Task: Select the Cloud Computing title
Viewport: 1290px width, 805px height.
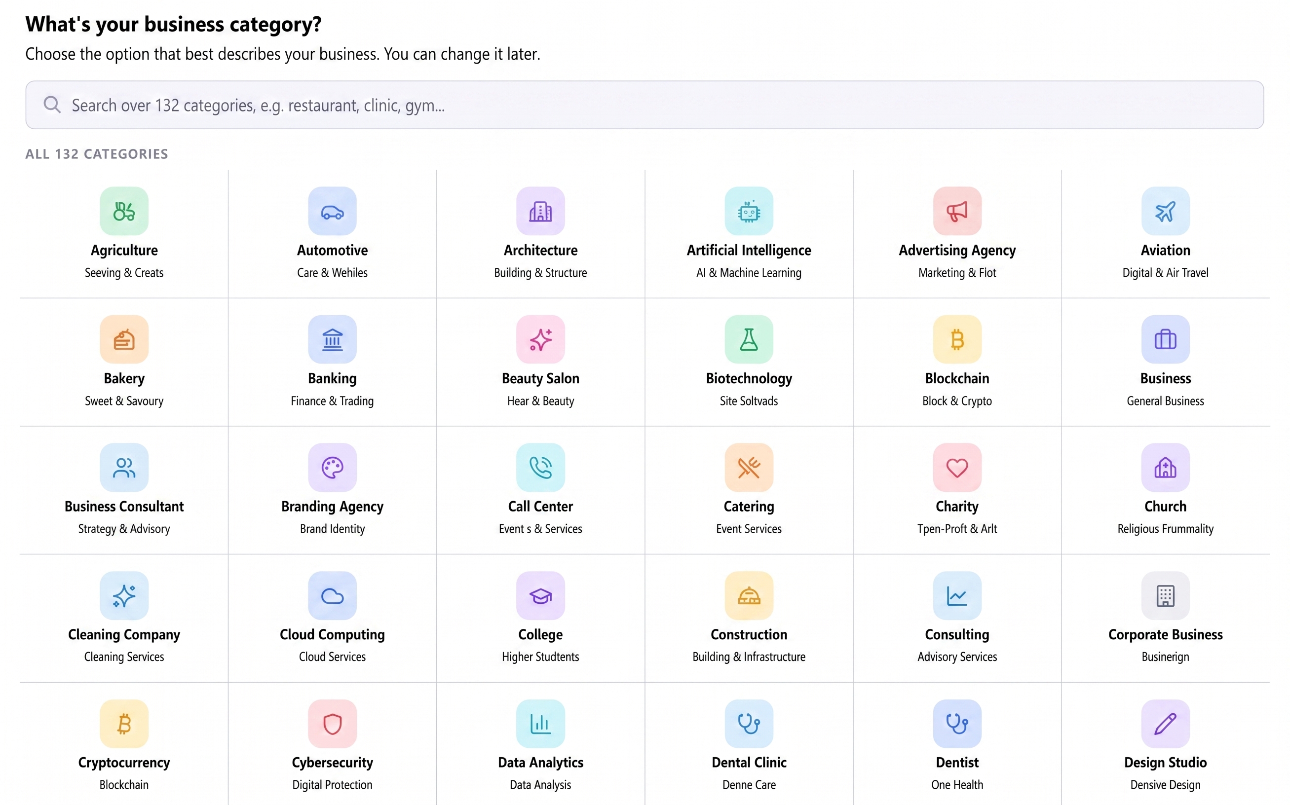Action: click(332, 635)
